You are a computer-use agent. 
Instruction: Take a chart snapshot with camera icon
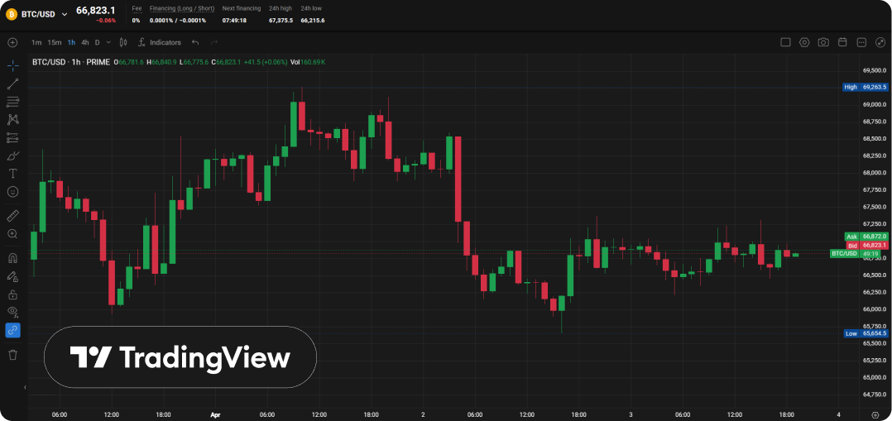(823, 42)
